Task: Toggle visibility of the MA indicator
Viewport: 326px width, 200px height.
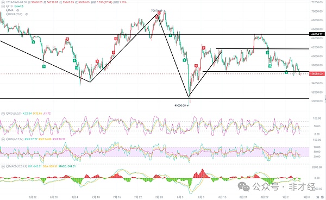Action: 17,10
